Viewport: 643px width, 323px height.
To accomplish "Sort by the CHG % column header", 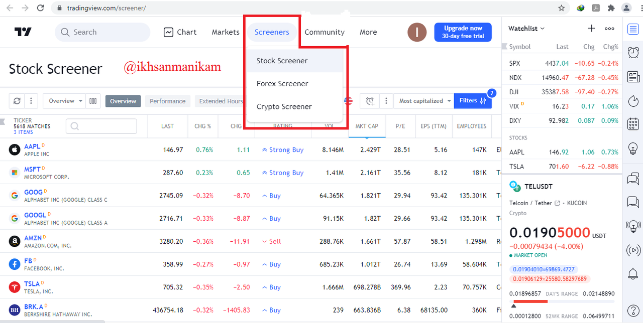I will [203, 126].
